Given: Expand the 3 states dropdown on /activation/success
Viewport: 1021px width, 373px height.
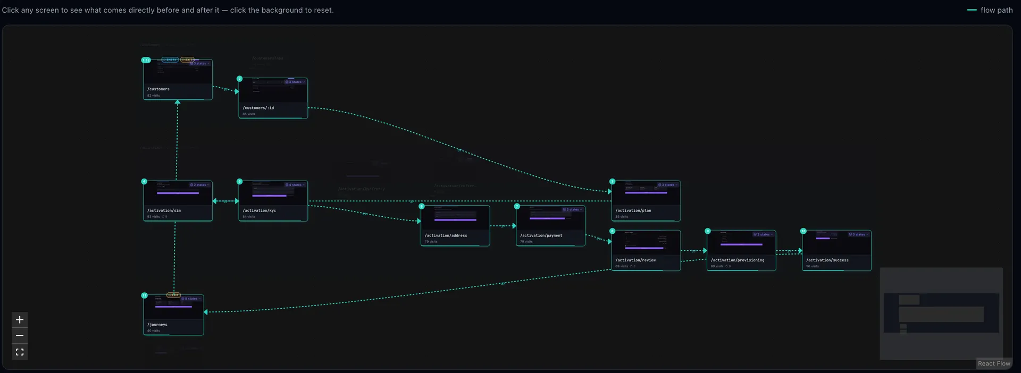Looking at the screenshot, I should [858, 234].
